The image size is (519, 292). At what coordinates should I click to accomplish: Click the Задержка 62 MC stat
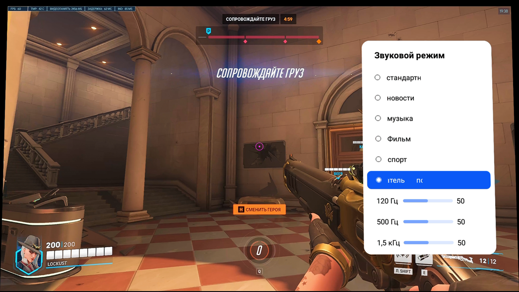(x=100, y=9)
